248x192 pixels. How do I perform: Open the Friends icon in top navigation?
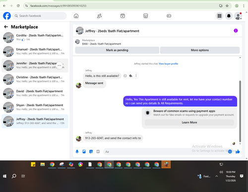pyautogui.click(x=99, y=16)
